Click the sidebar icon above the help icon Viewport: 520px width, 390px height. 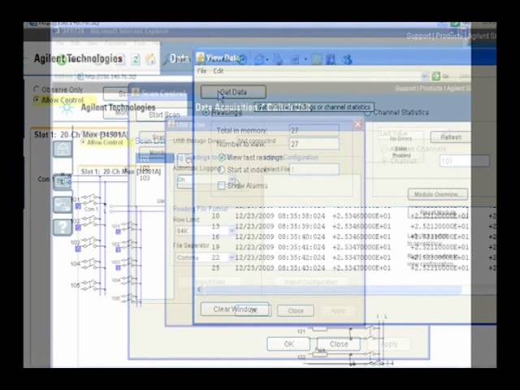pyautogui.click(x=63, y=205)
